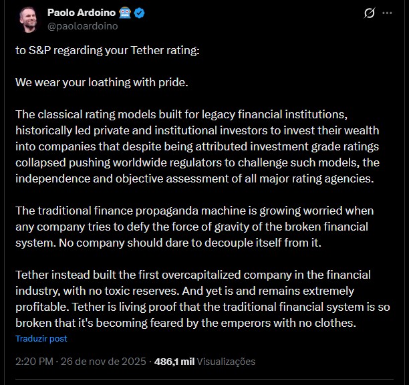
Task: Click the 2:20 PM timestamp
Action: point(33,362)
